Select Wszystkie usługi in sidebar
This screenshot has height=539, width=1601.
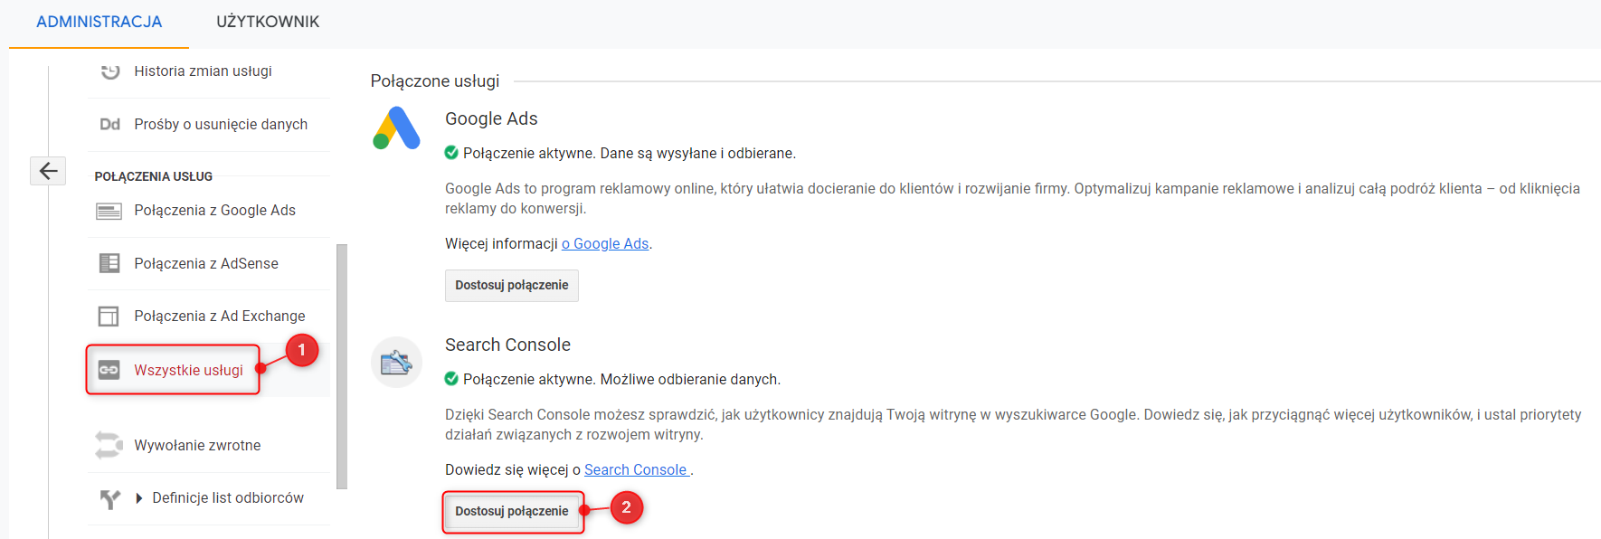point(188,371)
